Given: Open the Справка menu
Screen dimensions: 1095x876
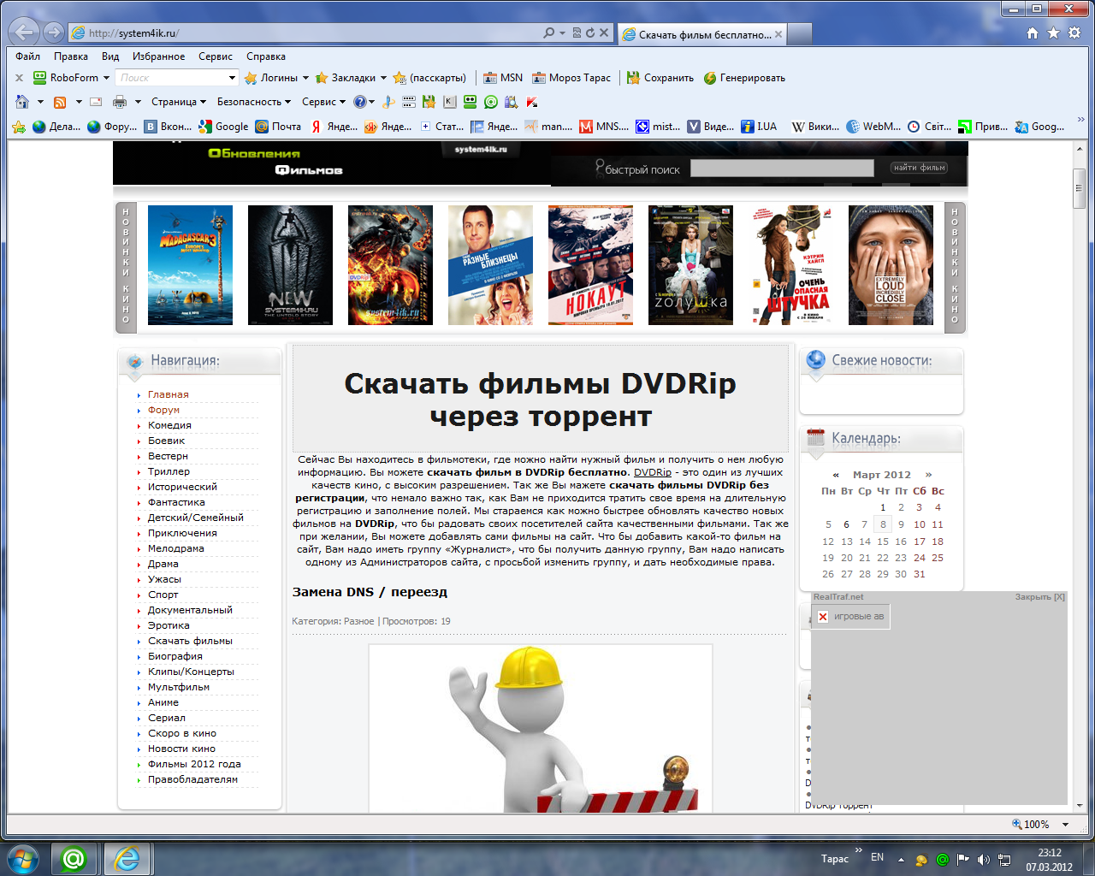Looking at the screenshot, I should coord(266,56).
